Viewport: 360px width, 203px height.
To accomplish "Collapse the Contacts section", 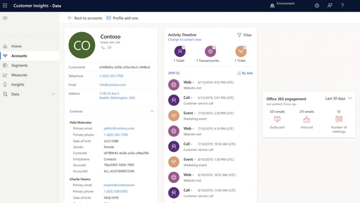I will pyautogui.click(x=152, y=111).
